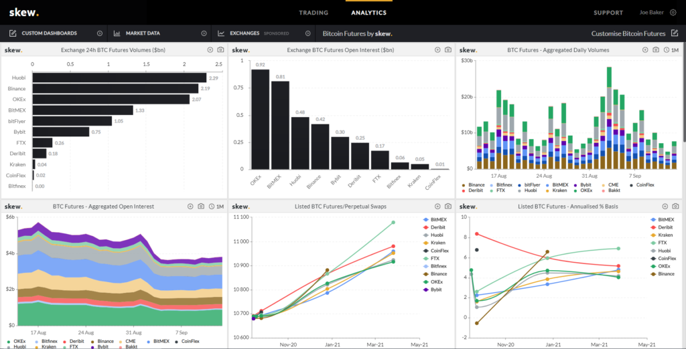Click the Exchanges line chart icon

click(x=221, y=33)
